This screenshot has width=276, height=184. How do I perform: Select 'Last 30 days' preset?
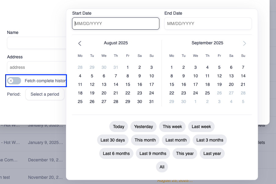(113, 140)
